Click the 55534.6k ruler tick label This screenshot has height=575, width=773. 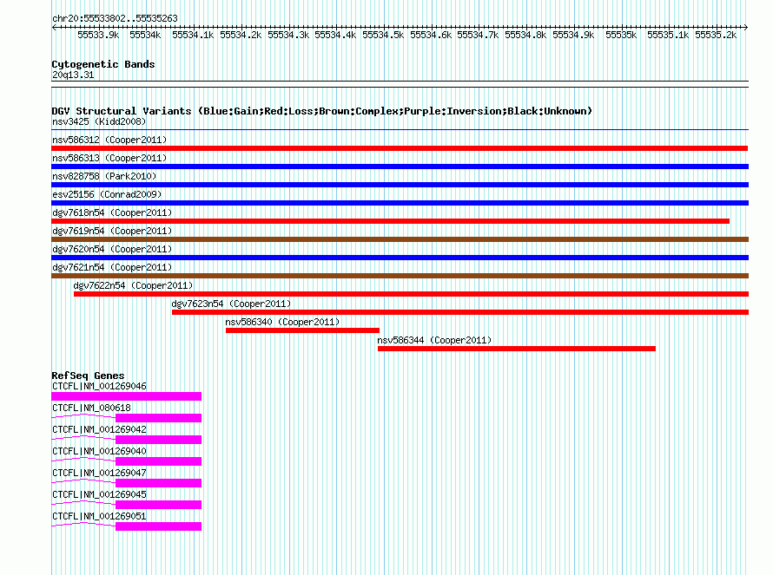[x=431, y=35]
